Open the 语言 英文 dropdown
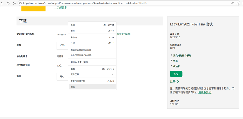This screenshot has width=243, height=119. coord(62,77)
